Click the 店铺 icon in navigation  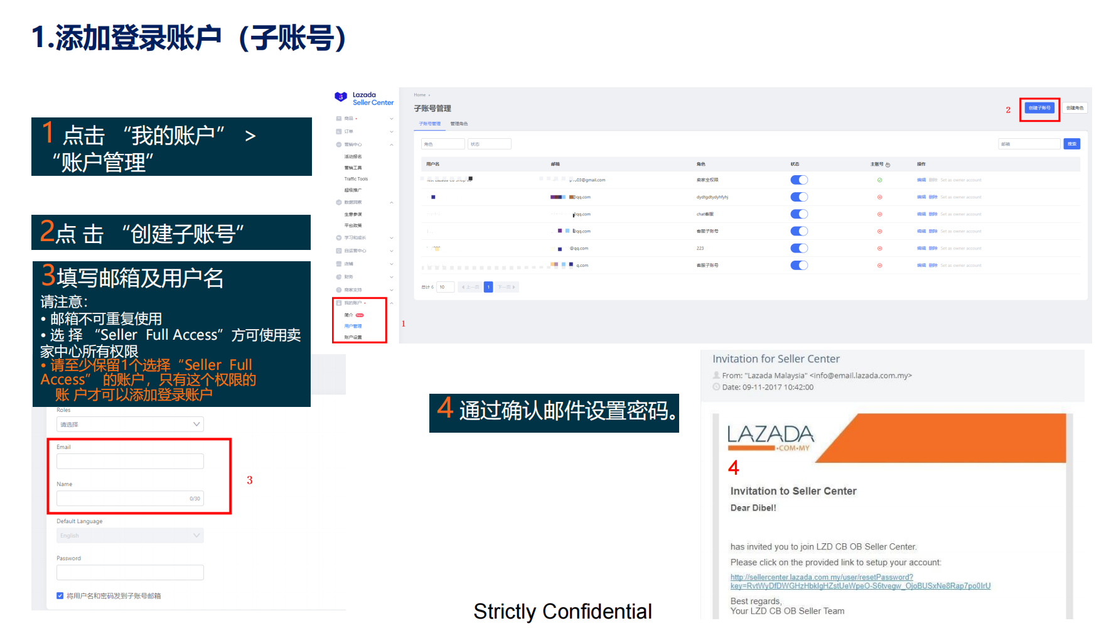[338, 263]
